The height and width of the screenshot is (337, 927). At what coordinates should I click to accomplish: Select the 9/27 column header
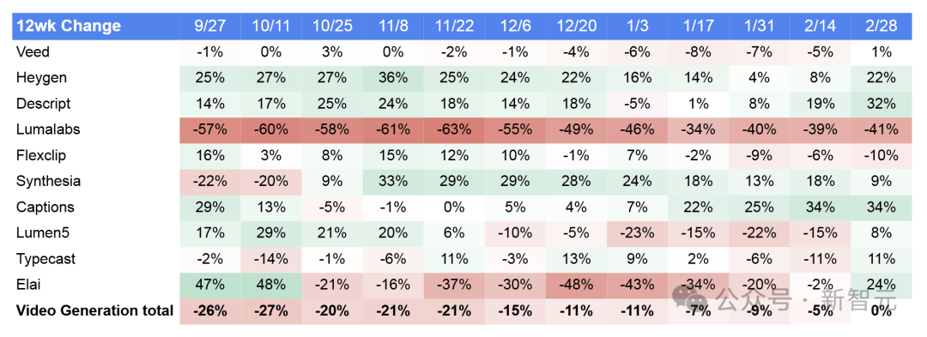coord(210,26)
